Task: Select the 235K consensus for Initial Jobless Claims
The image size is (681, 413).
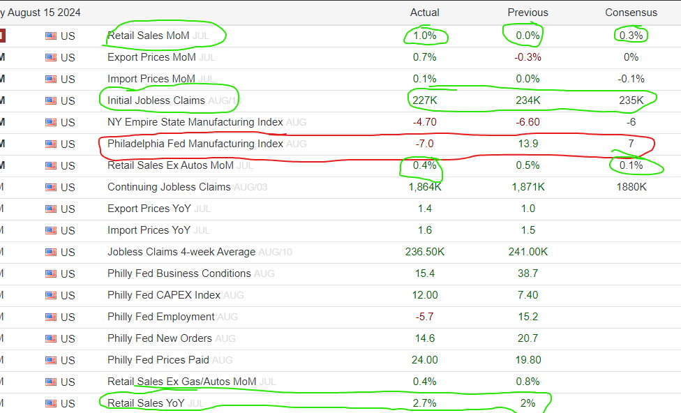Action: [x=631, y=100]
